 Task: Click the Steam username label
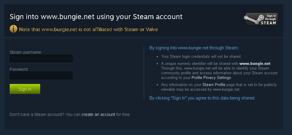click(x=25, y=52)
